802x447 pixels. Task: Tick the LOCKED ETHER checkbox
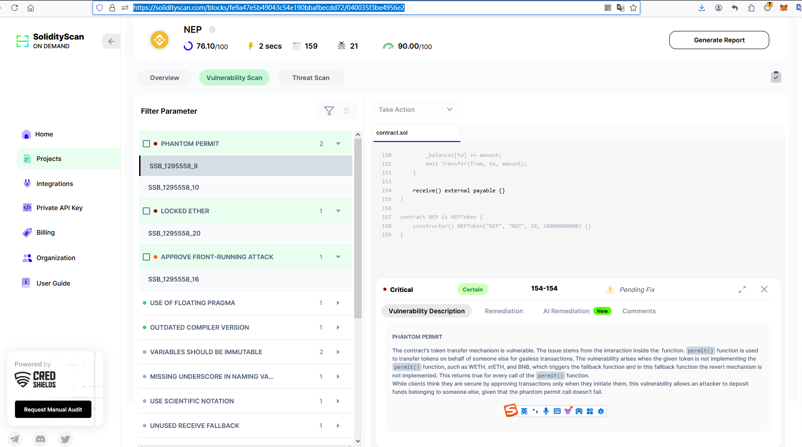[146, 211]
